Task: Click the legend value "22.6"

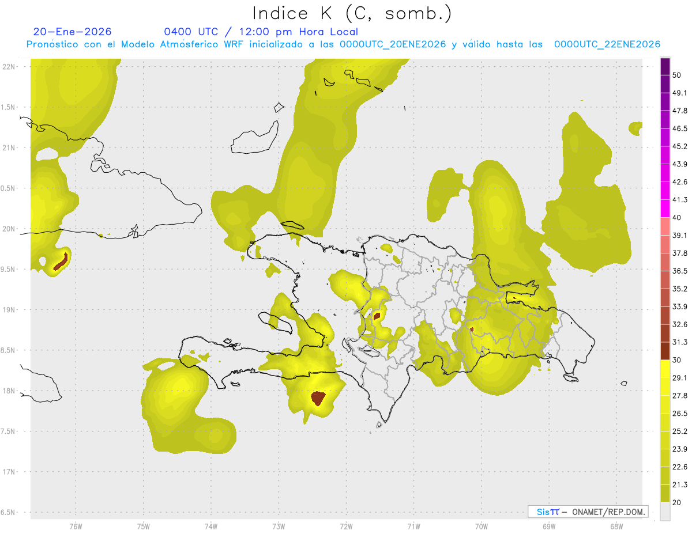Action: [680, 467]
